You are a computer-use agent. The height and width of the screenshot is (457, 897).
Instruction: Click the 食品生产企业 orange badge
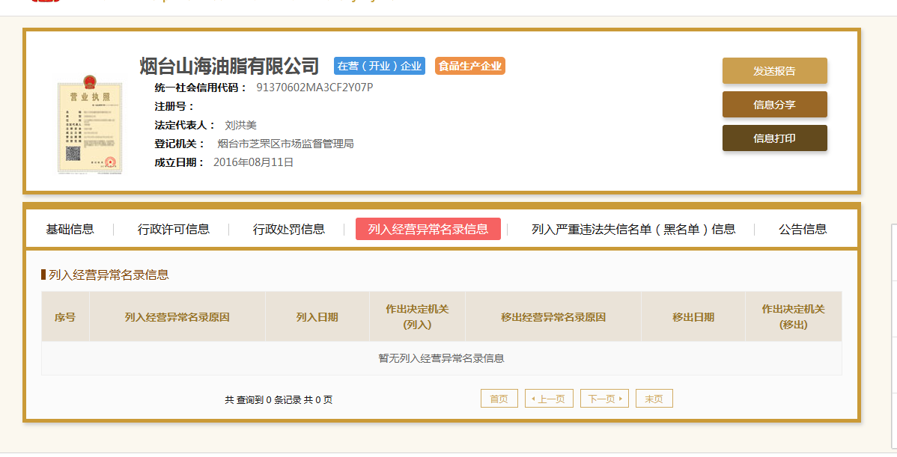click(x=469, y=66)
